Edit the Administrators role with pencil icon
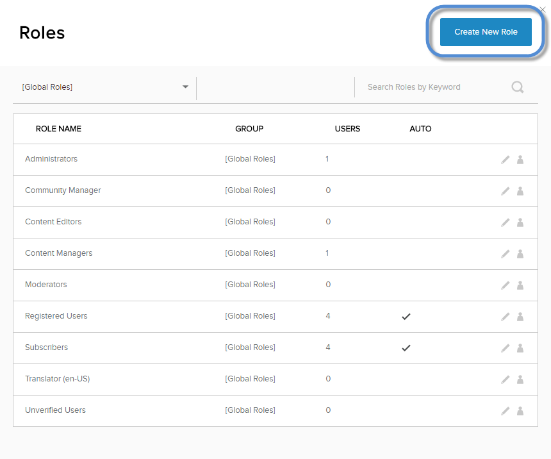The image size is (551, 459). point(506,160)
